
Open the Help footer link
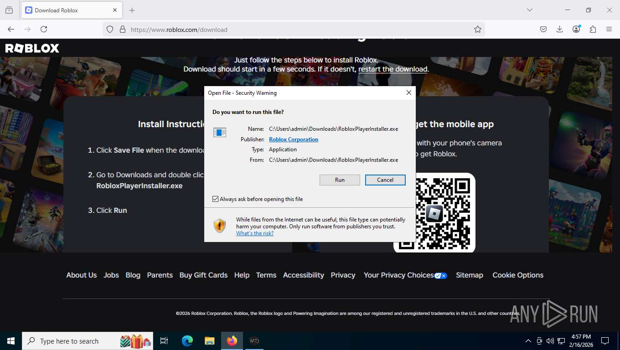coord(242,275)
